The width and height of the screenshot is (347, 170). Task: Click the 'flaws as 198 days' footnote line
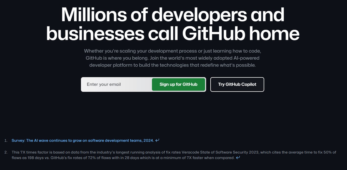point(123,158)
